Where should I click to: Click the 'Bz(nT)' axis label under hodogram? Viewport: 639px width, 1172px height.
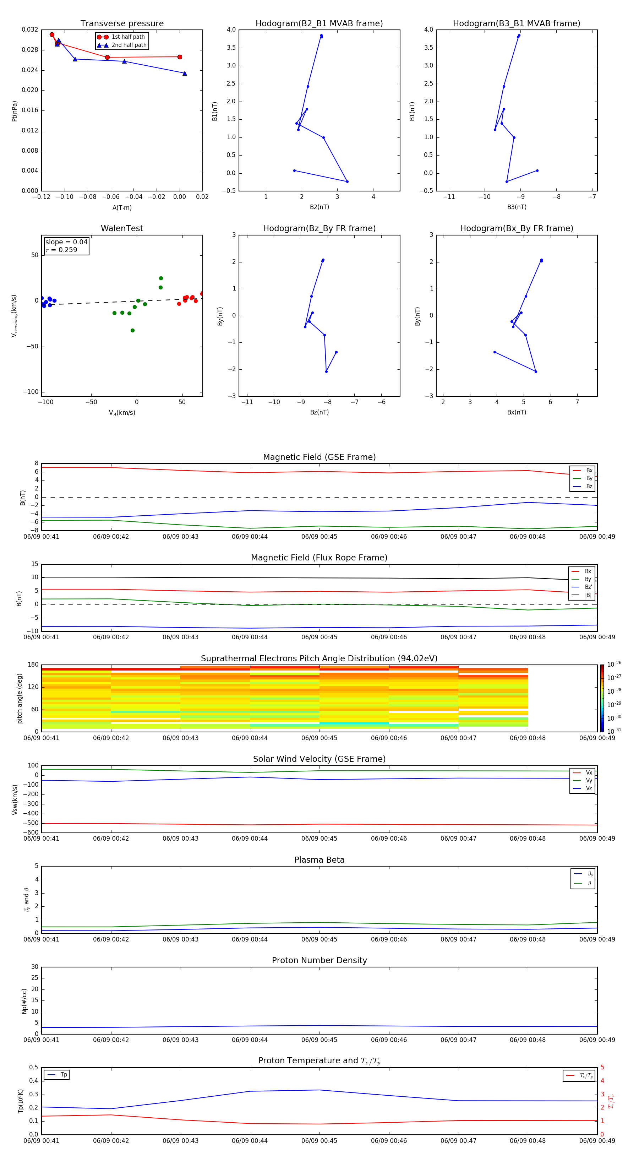coord(319,412)
